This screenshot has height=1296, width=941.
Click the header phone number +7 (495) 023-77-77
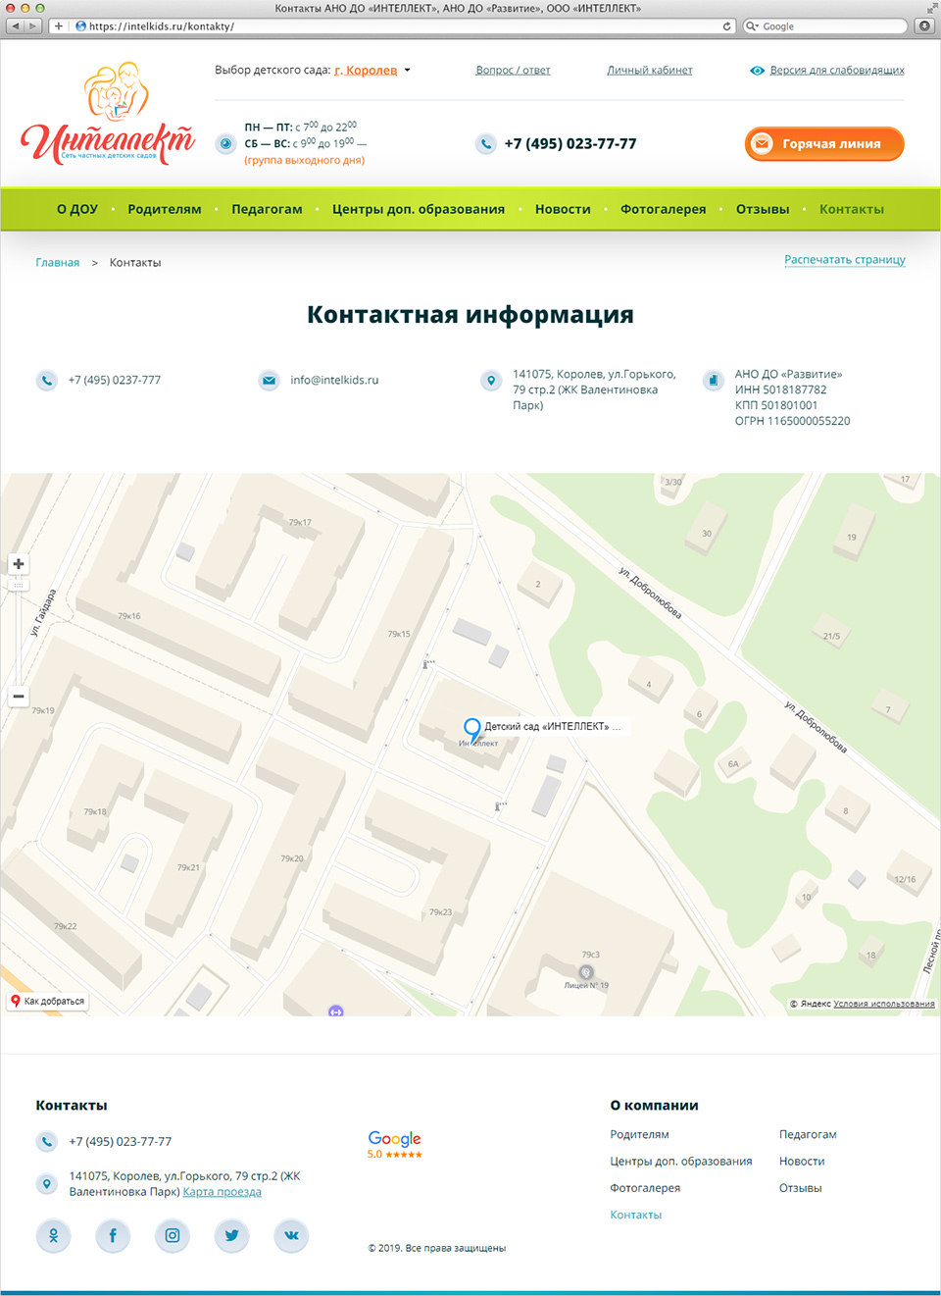coord(570,144)
